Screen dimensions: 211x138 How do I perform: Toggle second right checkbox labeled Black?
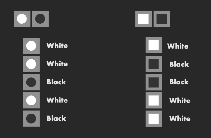(x=154, y=64)
